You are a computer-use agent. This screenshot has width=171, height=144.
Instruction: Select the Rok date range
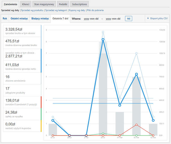click(x=5, y=18)
